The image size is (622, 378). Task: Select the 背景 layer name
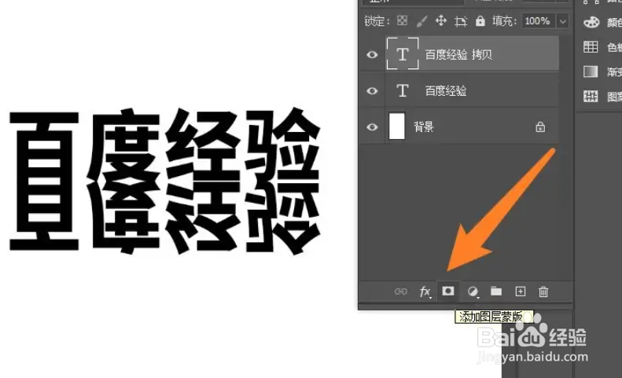[x=424, y=127]
